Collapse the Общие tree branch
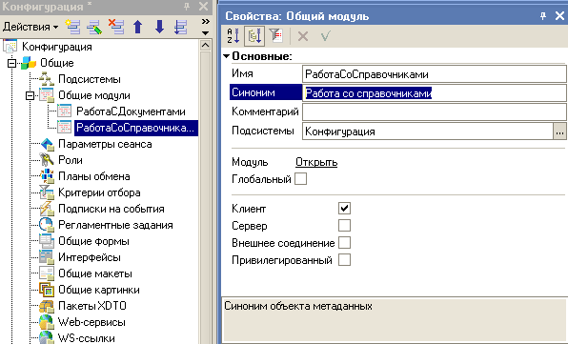 (12, 63)
